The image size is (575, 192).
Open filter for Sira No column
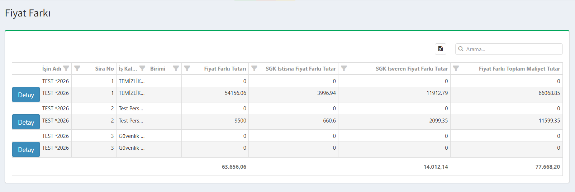point(77,68)
